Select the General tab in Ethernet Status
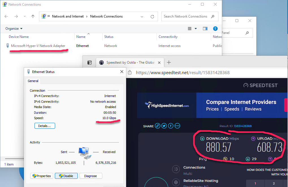The width and height of the screenshot is (288, 187). 33,81
